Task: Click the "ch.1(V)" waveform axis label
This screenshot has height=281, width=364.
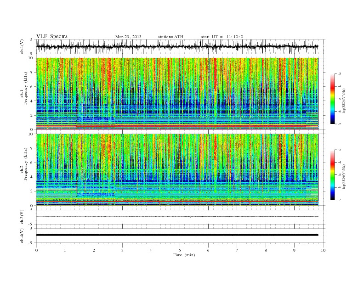Action: 22,46
